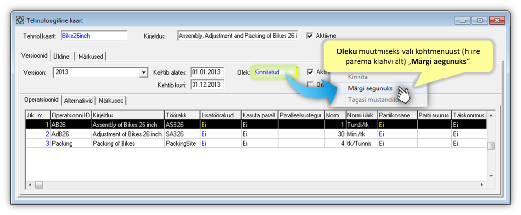The height and width of the screenshot is (215, 521).
Task: Click the table's scroll left arrow
Action: pos(30,185)
